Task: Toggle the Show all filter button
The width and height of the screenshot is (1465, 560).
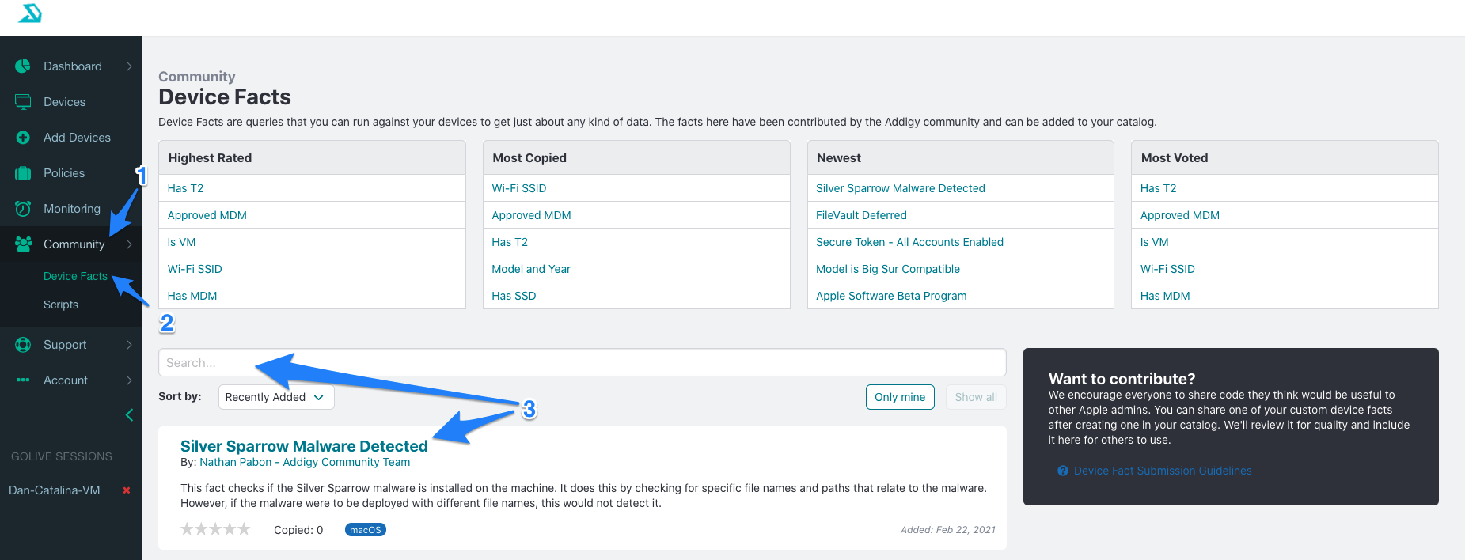Action: tap(976, 397)
